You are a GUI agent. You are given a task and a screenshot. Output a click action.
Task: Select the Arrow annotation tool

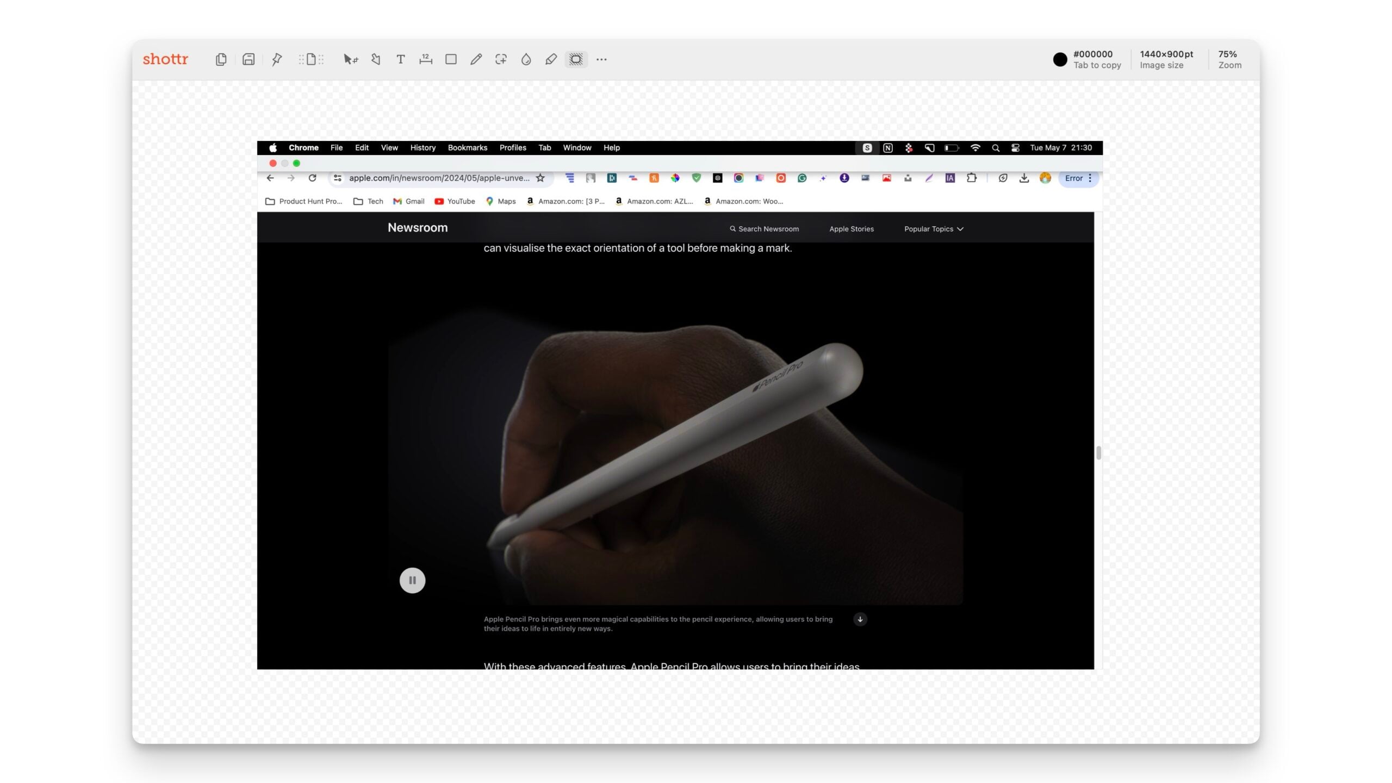click(375, 59)
